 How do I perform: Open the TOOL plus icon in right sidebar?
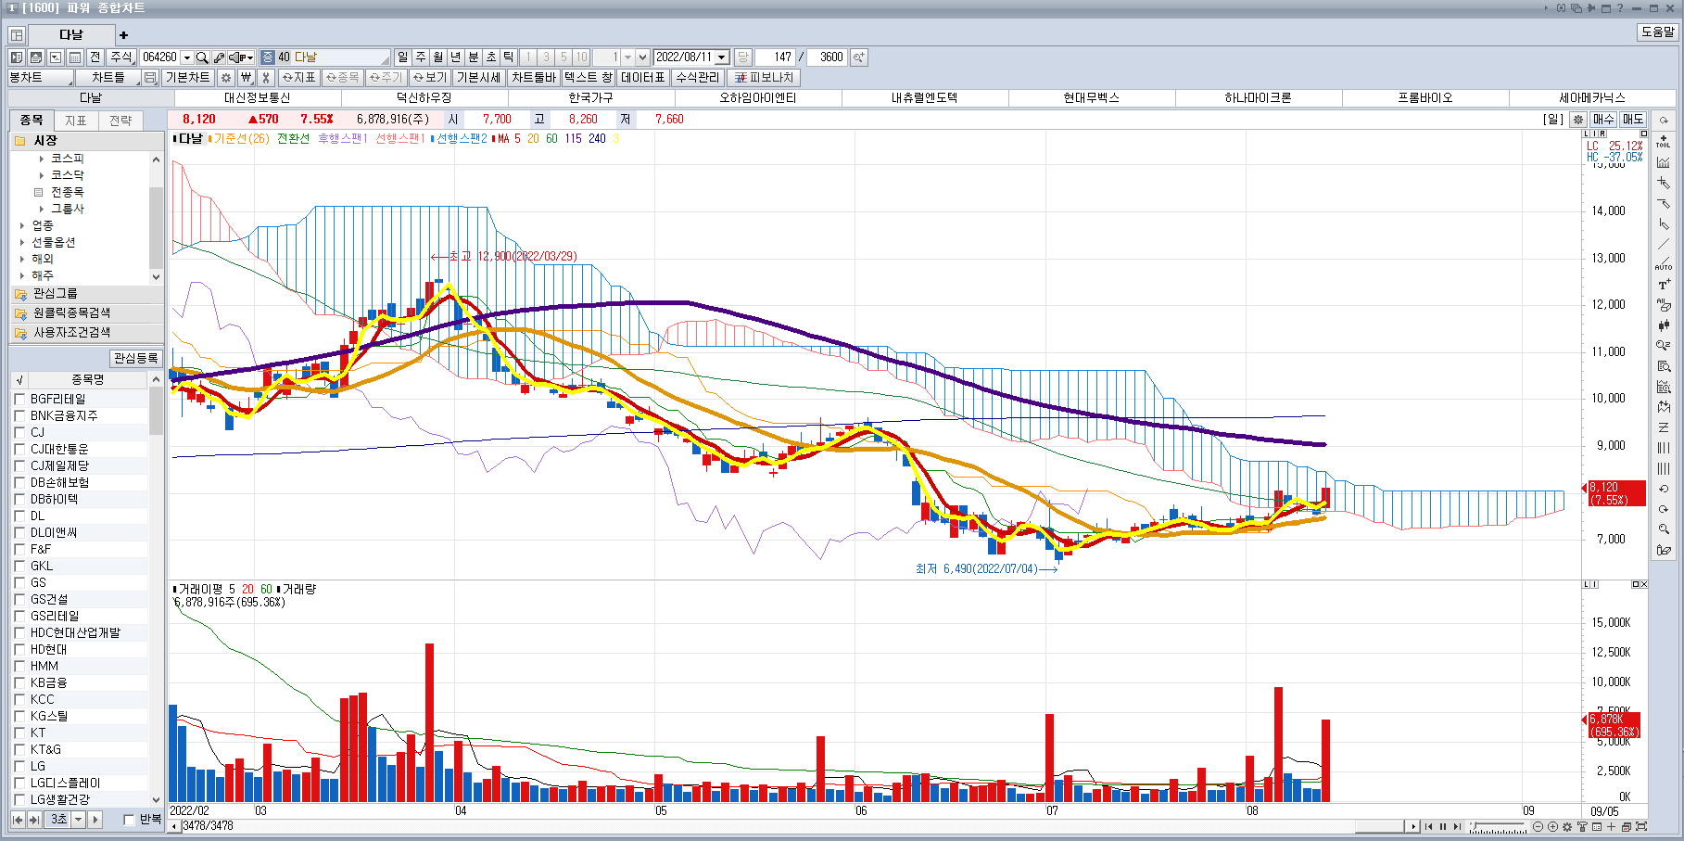pyautogui.click(x=1664, y=141)
